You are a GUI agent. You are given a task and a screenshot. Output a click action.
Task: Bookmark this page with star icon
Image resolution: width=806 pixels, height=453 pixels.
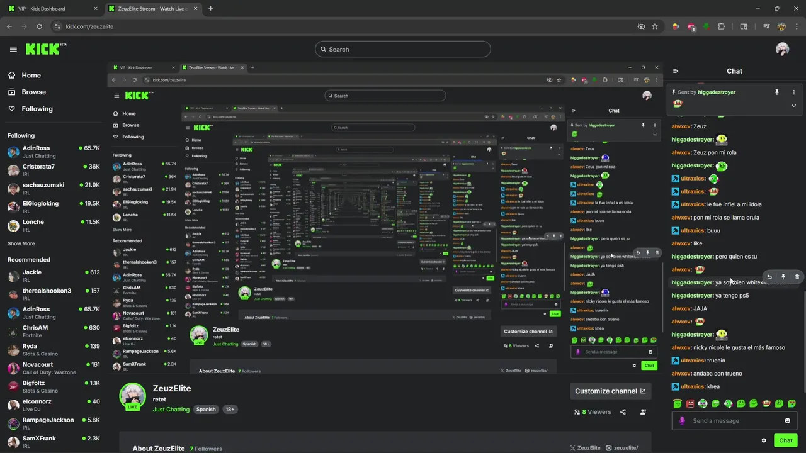click(x=655, y=26)
